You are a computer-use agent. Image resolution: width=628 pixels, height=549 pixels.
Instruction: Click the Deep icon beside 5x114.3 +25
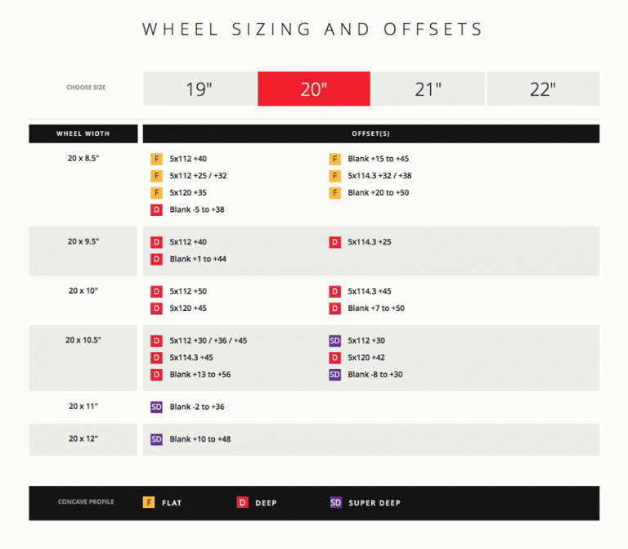[x=334, y=242]
